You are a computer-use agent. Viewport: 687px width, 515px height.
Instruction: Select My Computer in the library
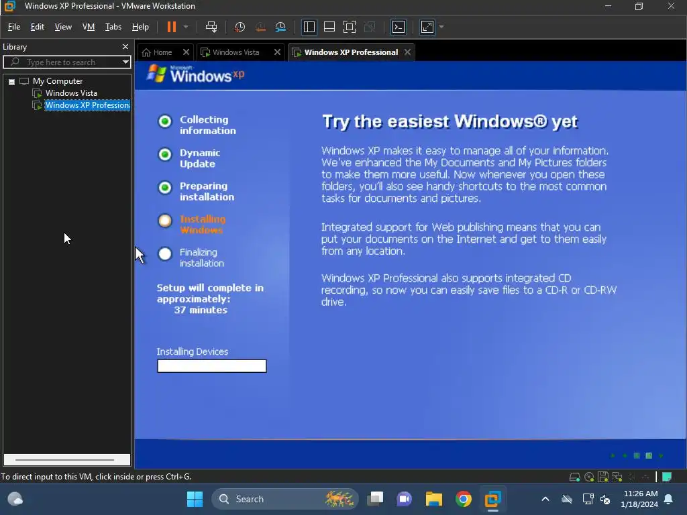pos(58,81)
